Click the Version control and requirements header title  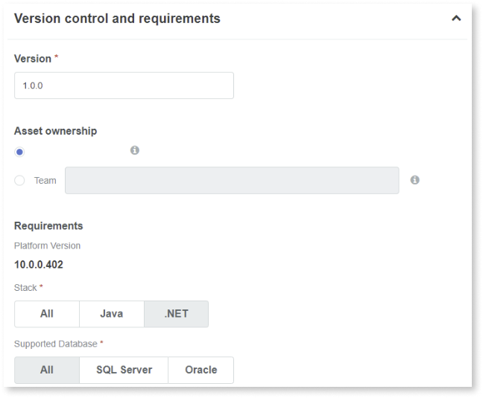[x=117, y=19]
